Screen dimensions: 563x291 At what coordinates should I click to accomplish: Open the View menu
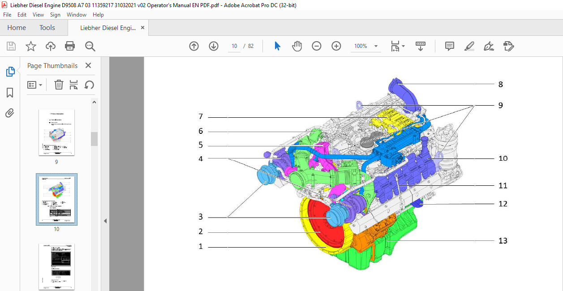click(39, 15)
